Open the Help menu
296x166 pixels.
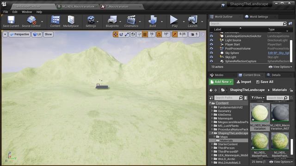(x=39, y=12)
